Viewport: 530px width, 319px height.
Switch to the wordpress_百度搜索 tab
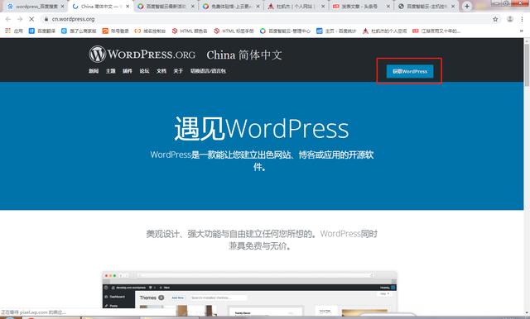pos(35,6)
